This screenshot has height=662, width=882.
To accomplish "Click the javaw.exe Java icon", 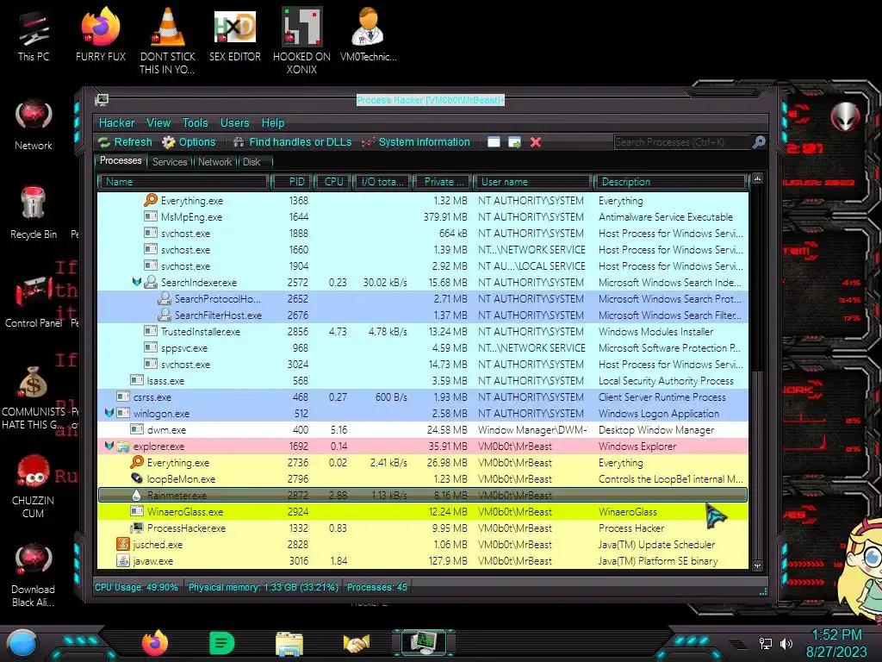I will point(122,560).
